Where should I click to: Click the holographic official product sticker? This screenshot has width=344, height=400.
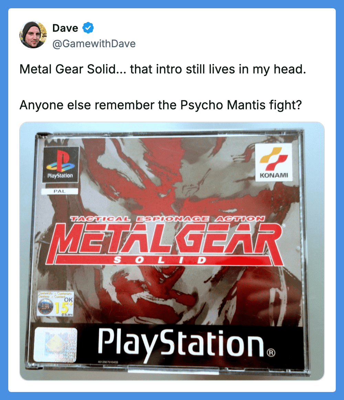coord(55,345)
